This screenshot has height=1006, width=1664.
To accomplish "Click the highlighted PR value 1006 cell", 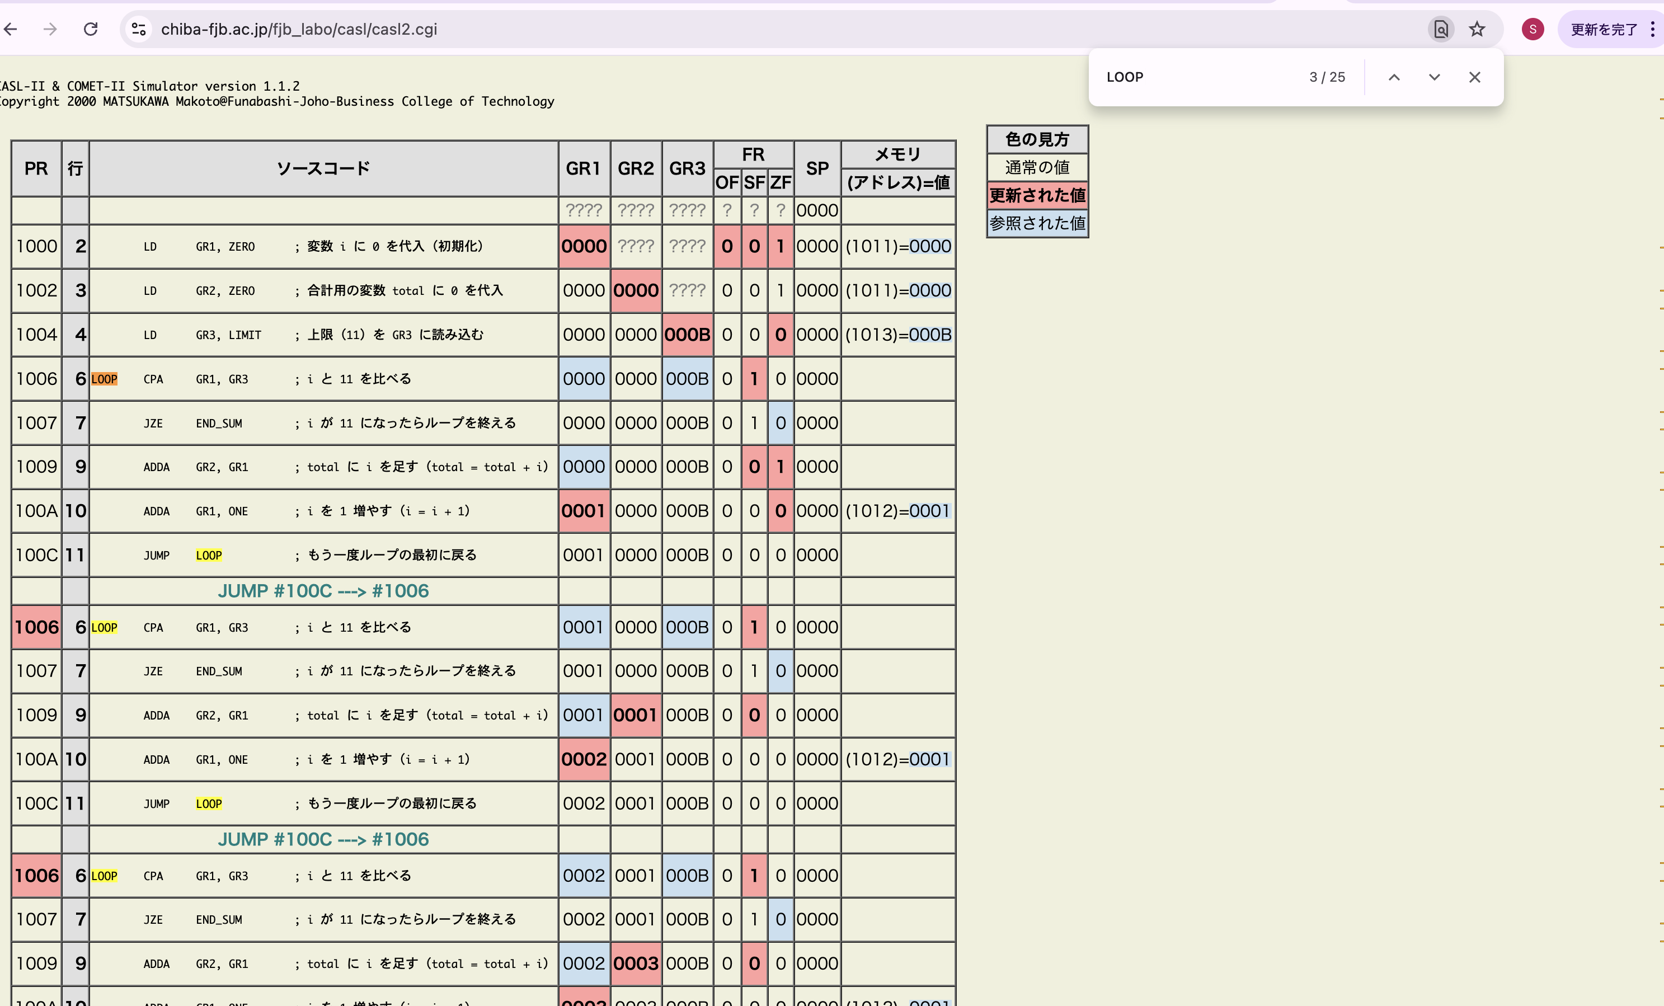I will tap(36, 627).
